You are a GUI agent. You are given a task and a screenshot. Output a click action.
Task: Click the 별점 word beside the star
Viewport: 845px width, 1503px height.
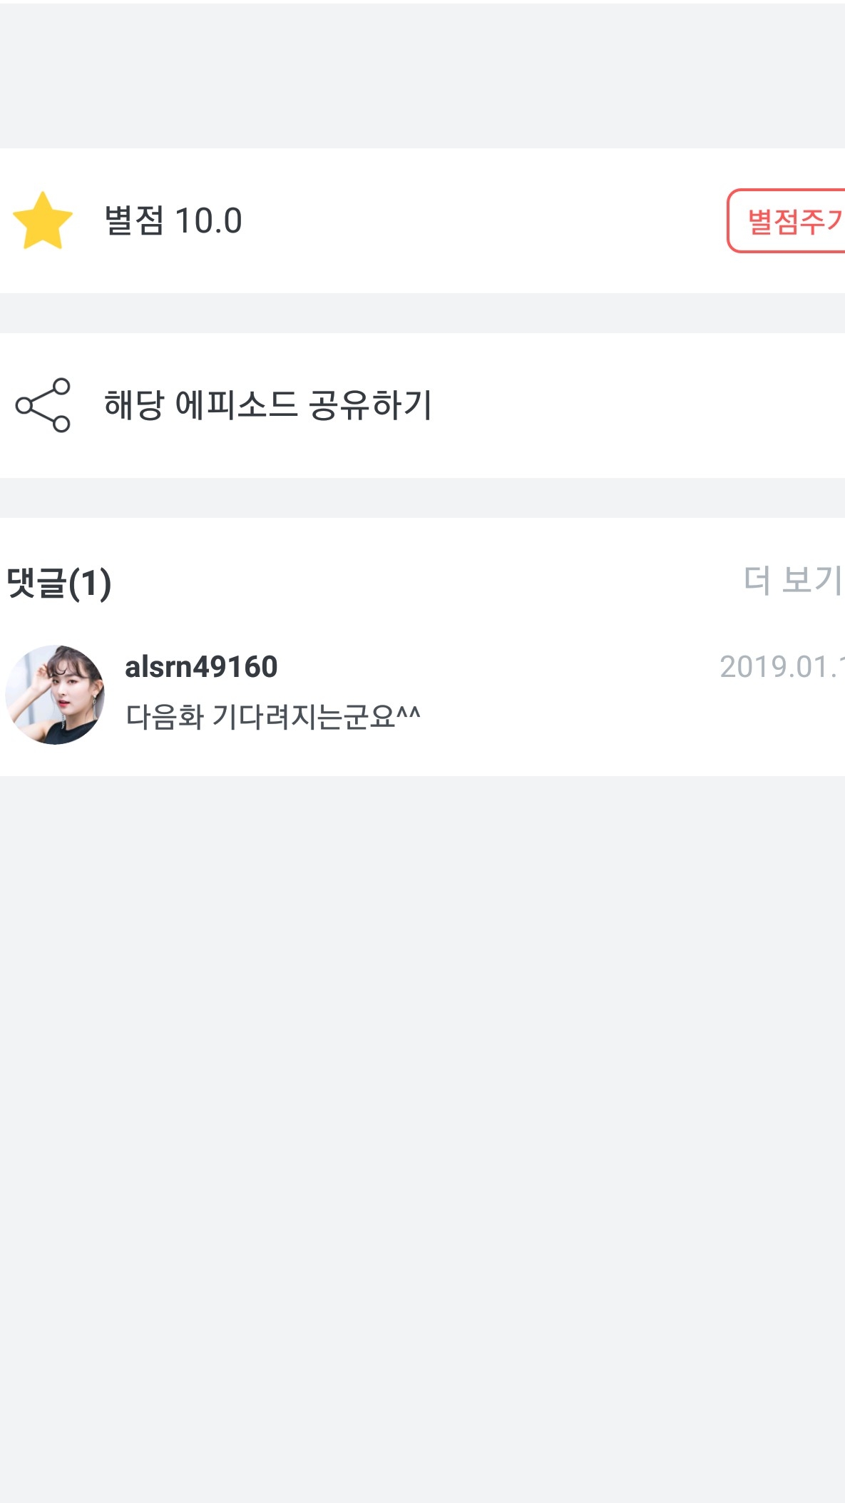click(x=134, y=220)
